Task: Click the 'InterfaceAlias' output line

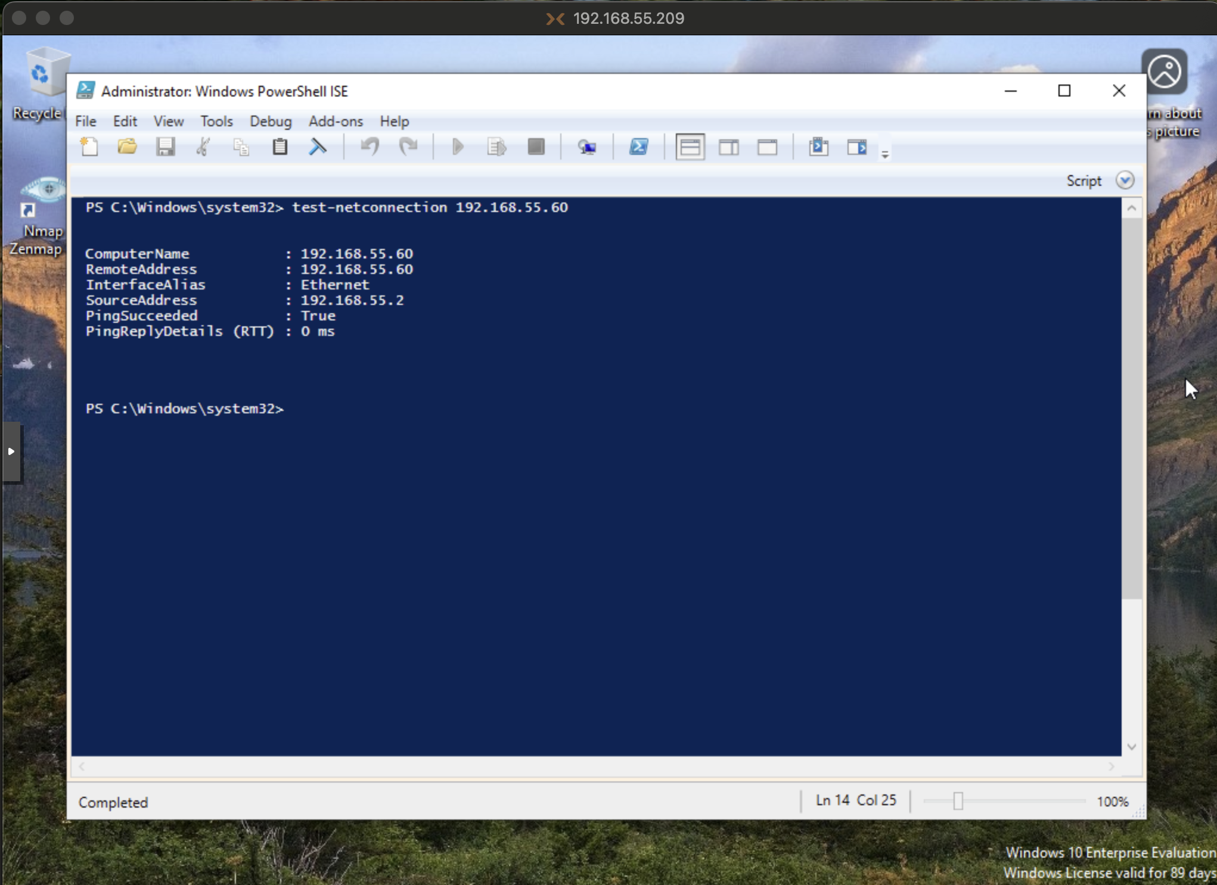Action: pos(227,285)
